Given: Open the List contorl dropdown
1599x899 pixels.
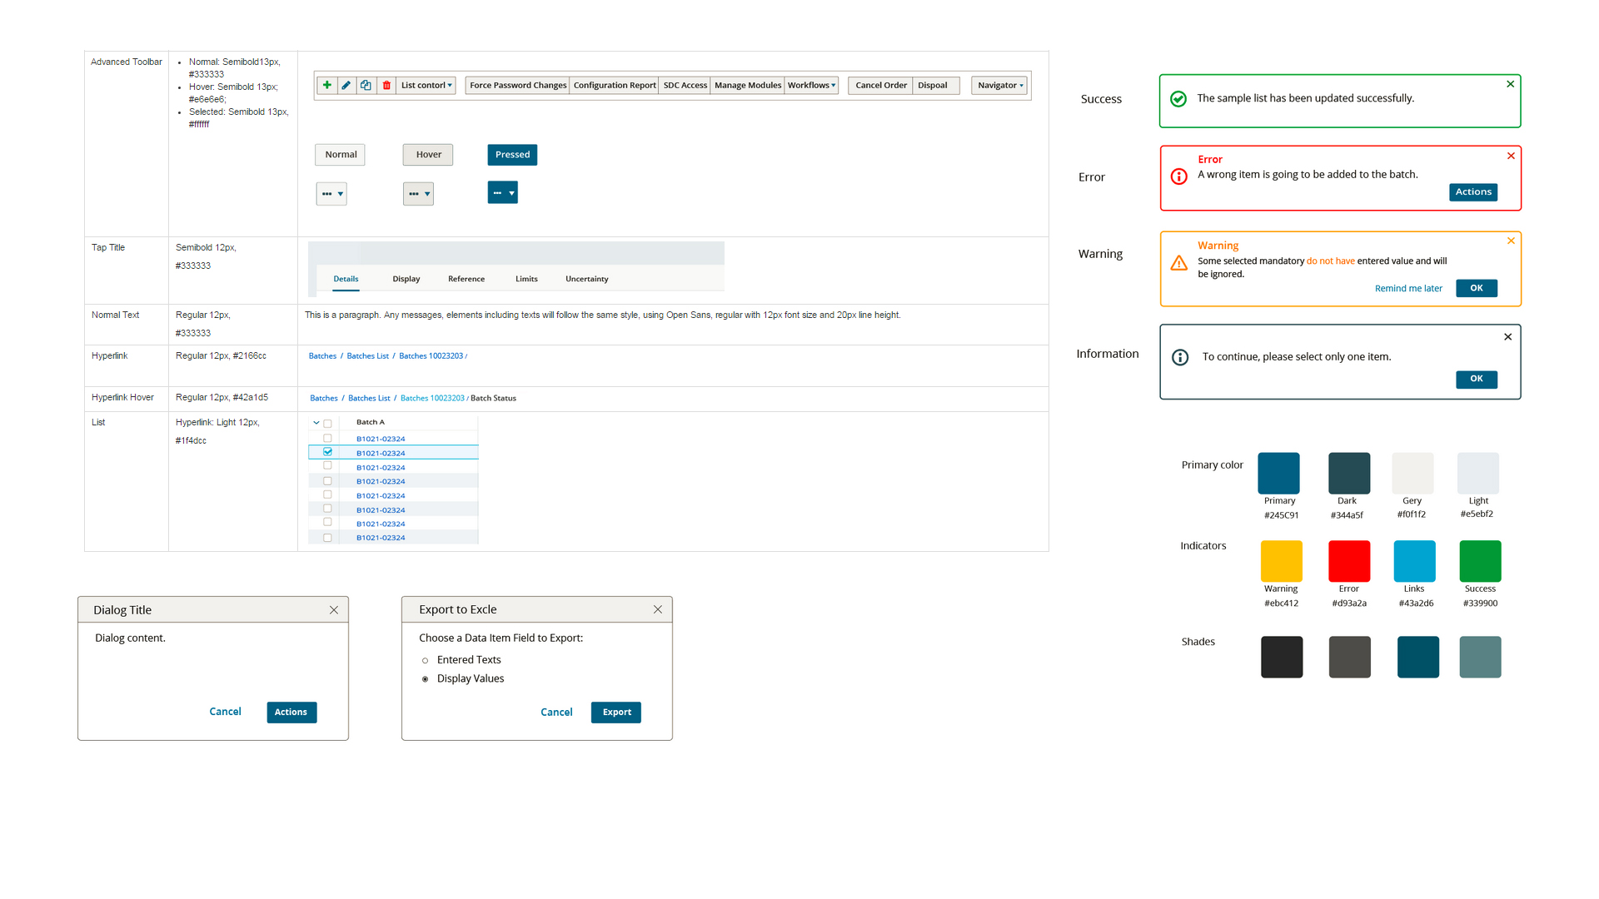Looking at the screenshot, I should (x=426, y=85).
